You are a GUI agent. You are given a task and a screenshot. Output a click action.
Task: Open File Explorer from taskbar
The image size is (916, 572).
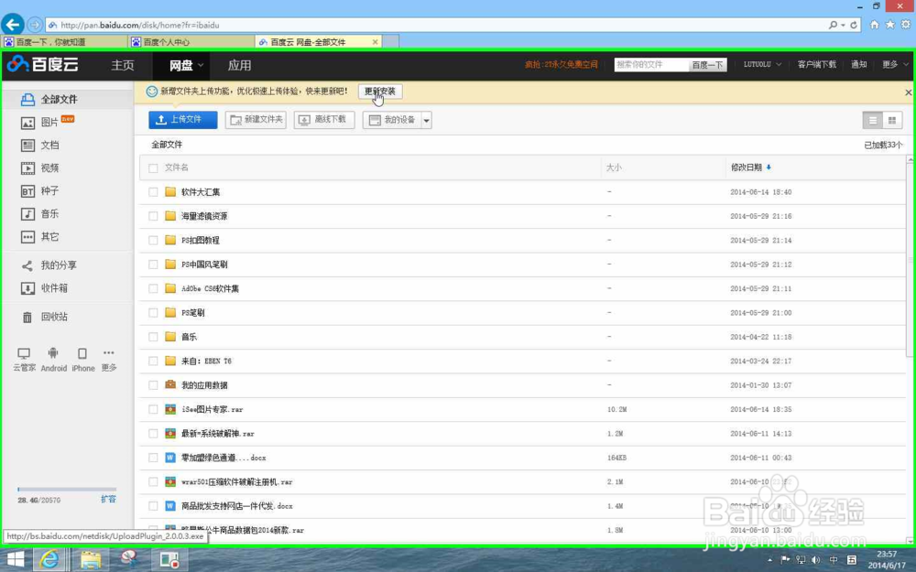pos(90,560)
